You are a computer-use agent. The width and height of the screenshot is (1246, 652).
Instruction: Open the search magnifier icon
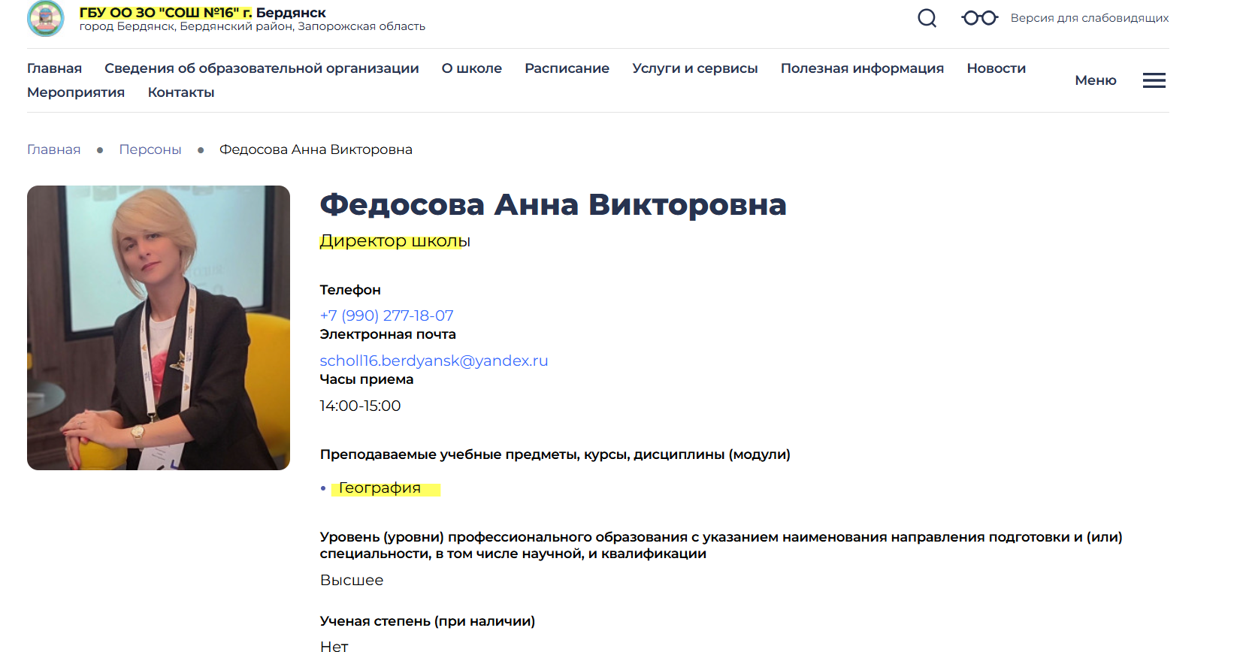[x=927, y=18]
